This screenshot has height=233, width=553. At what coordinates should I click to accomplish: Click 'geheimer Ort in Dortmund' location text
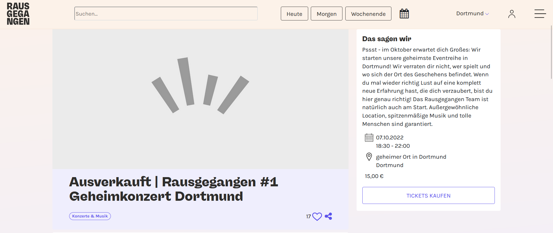tap(411, 157)
